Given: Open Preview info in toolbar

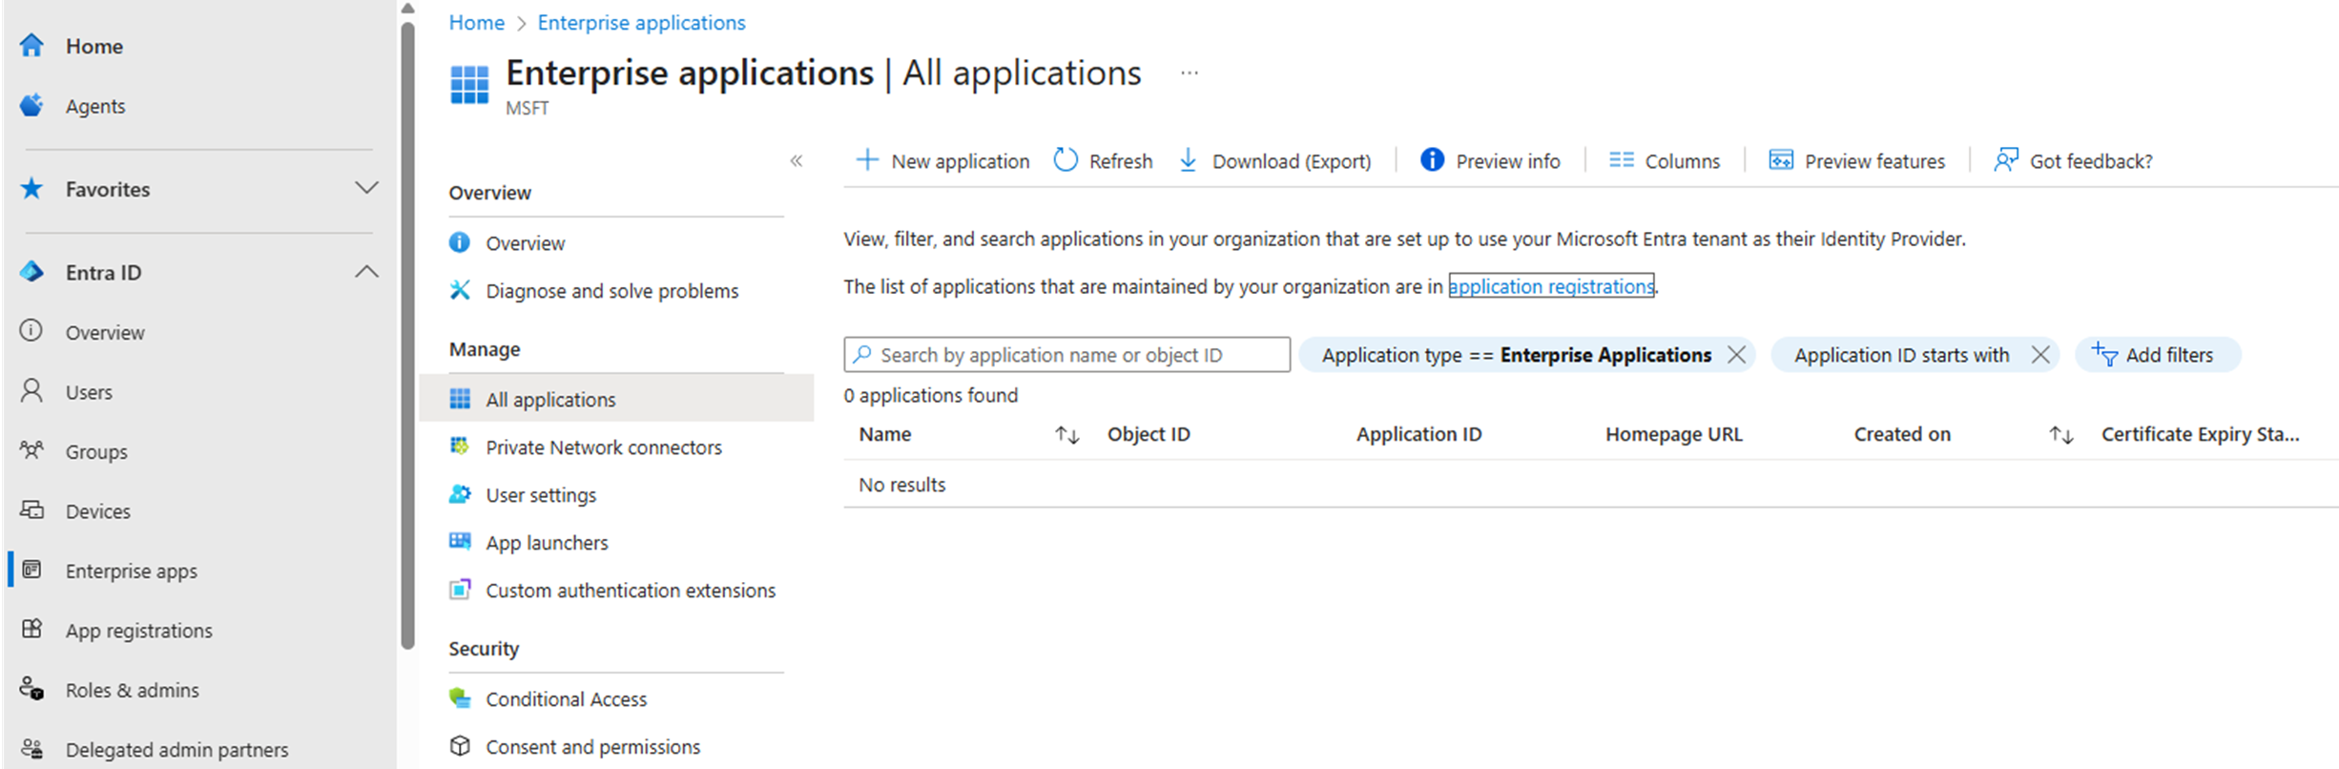Looking at the screenshot, I should [x=1490, y=160].
